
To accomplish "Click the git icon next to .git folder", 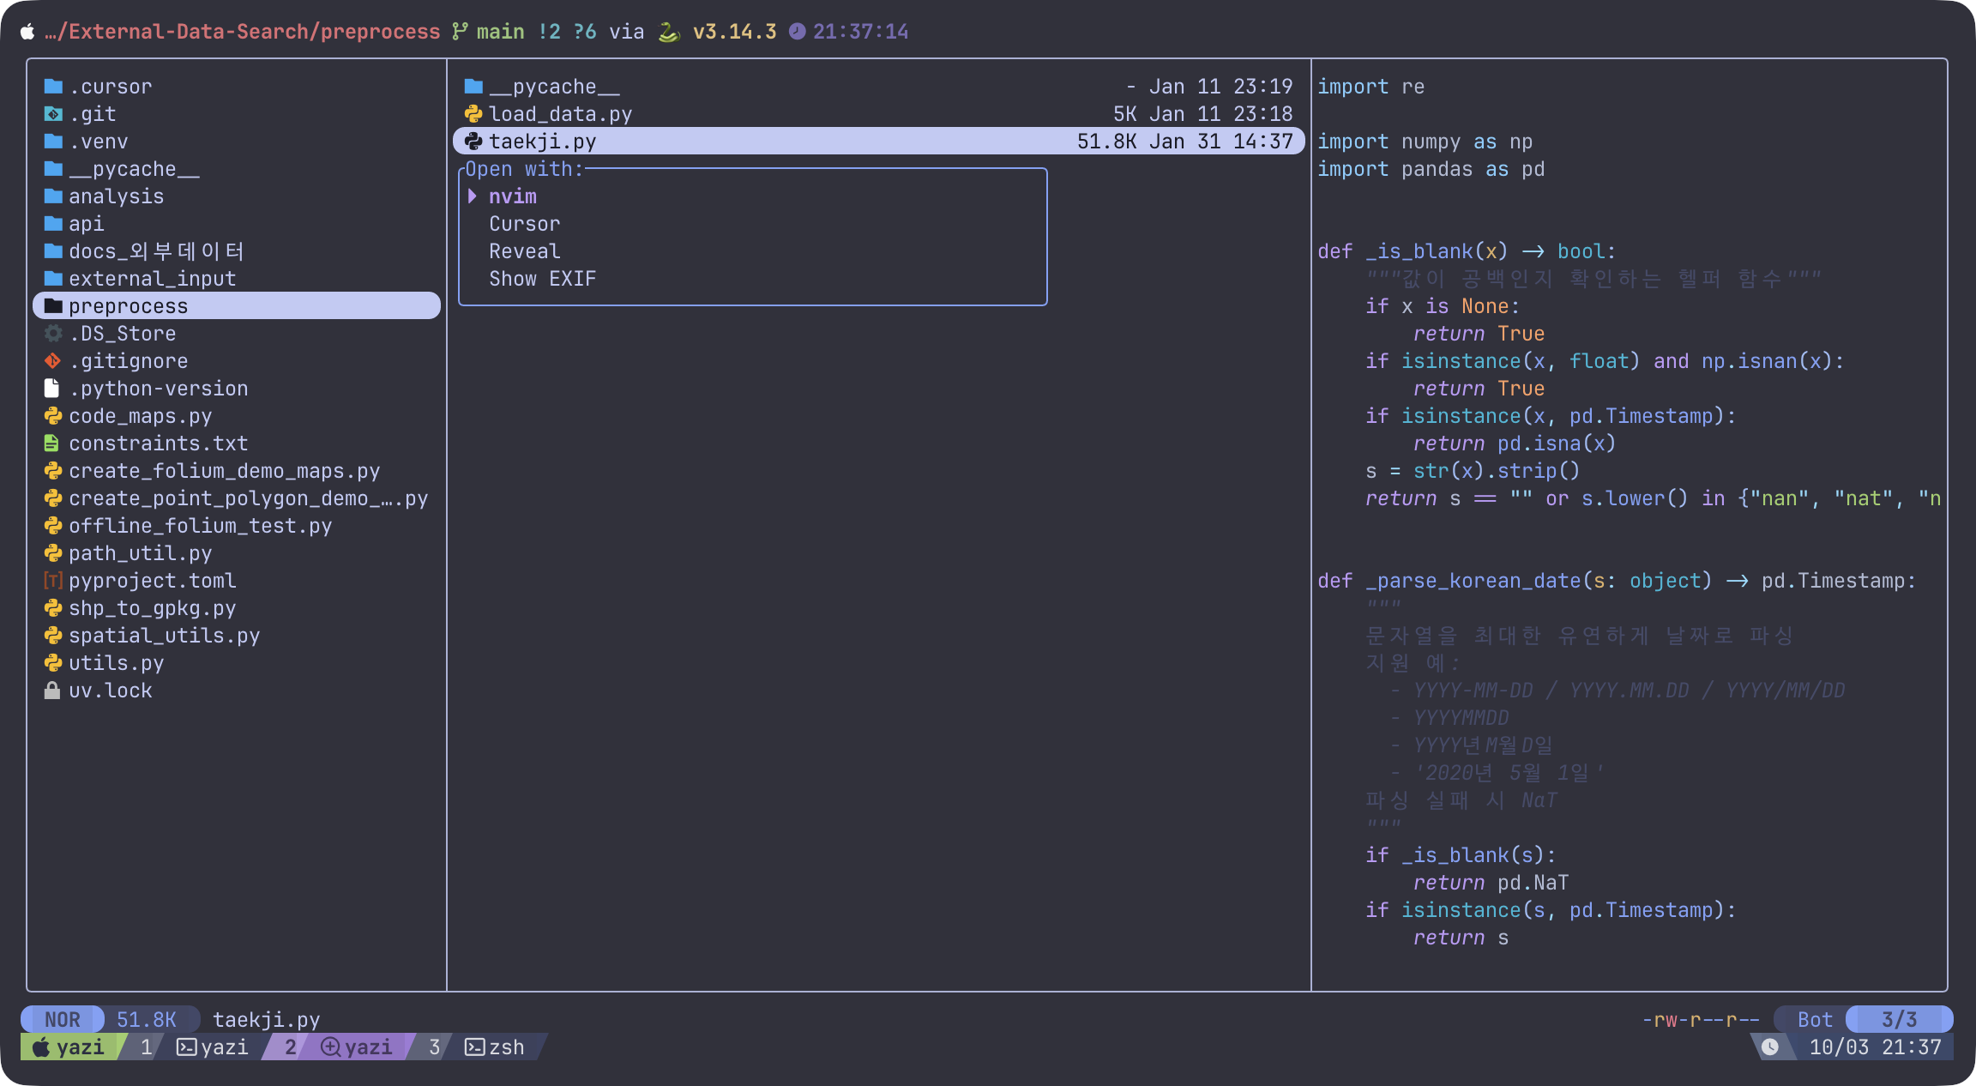I will point(53,114).
